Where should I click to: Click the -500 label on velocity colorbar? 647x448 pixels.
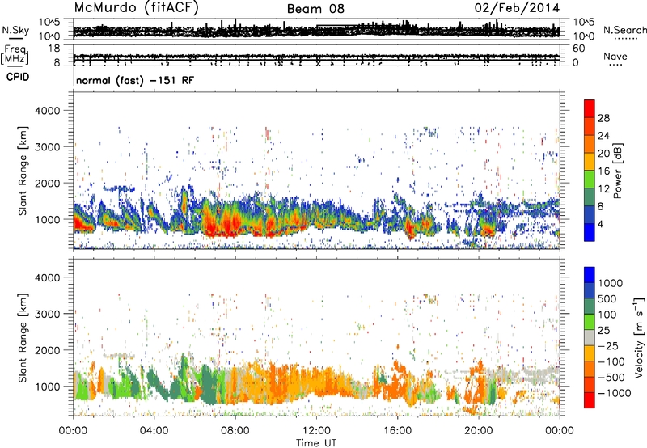pyautogui.click(x=611, y=378)
